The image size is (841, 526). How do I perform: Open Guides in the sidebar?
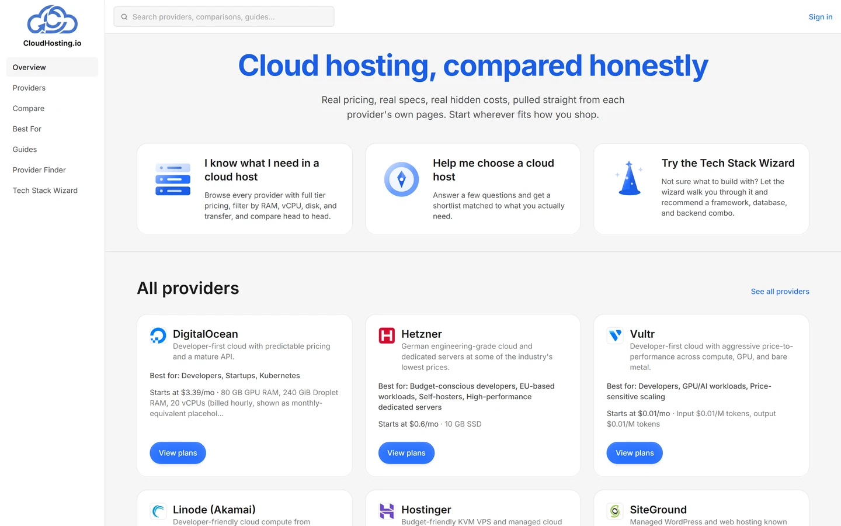pos(52,149)
